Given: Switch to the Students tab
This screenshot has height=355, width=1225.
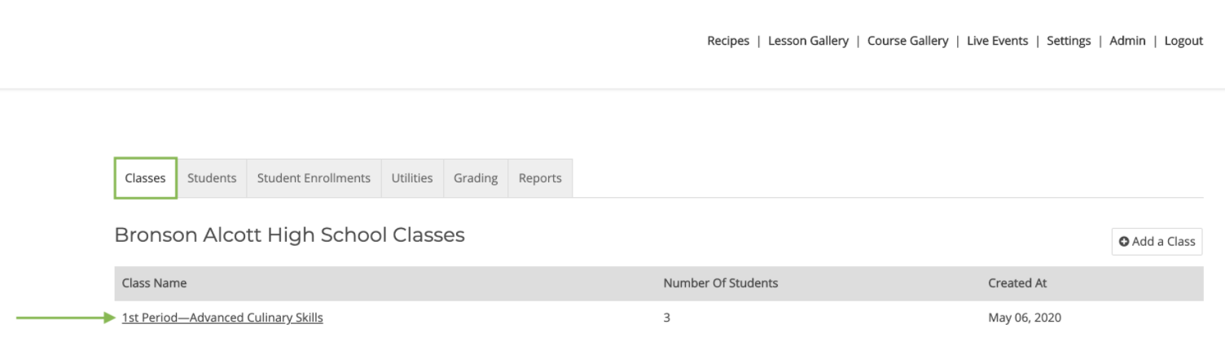Looking at the screenshot, I should (x=212, y=177).
